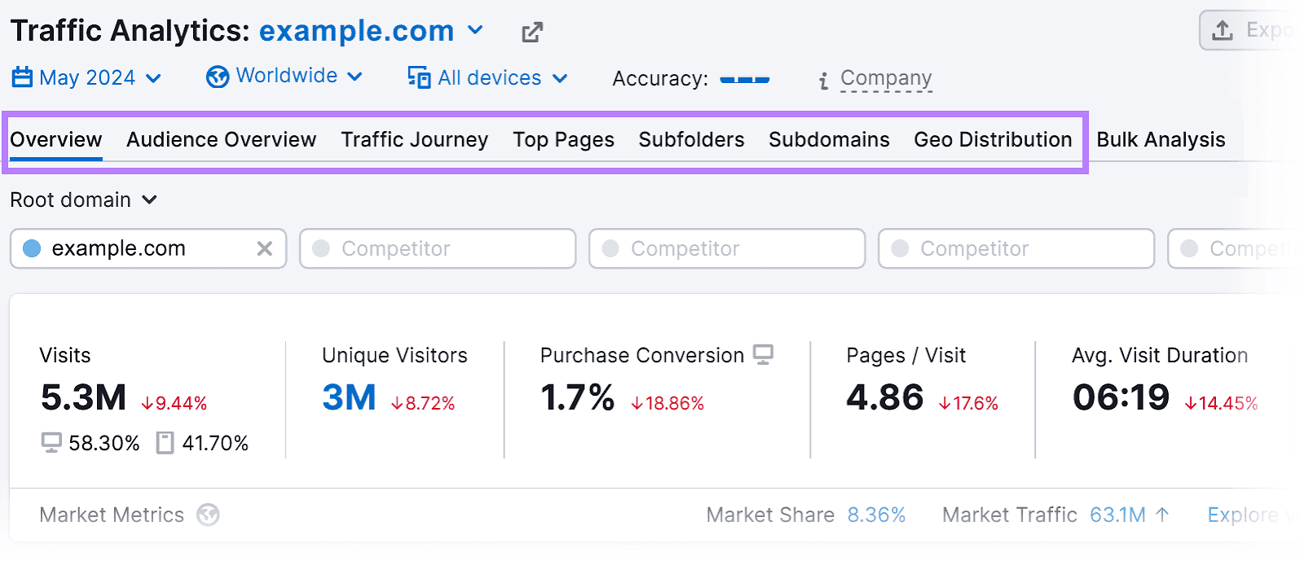Open the Company link
The height and width of the screenshot is (561, 1304).
point(886,78)
